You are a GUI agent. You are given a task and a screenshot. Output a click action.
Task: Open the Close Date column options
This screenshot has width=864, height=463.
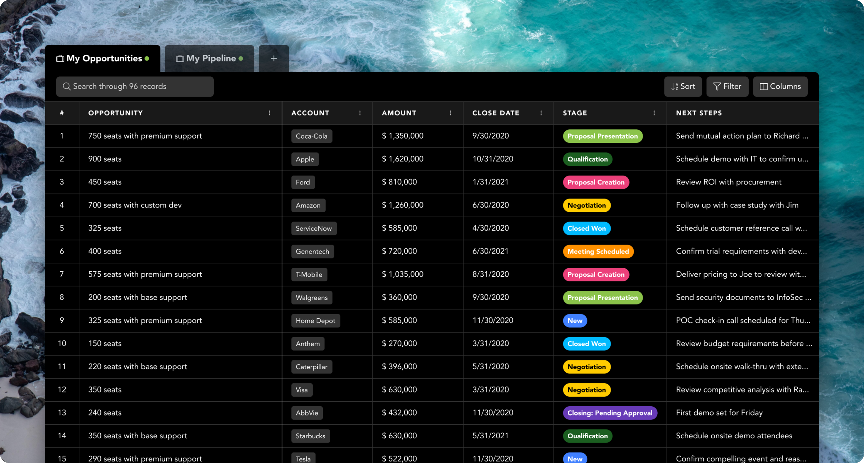[x=541, y=113]
